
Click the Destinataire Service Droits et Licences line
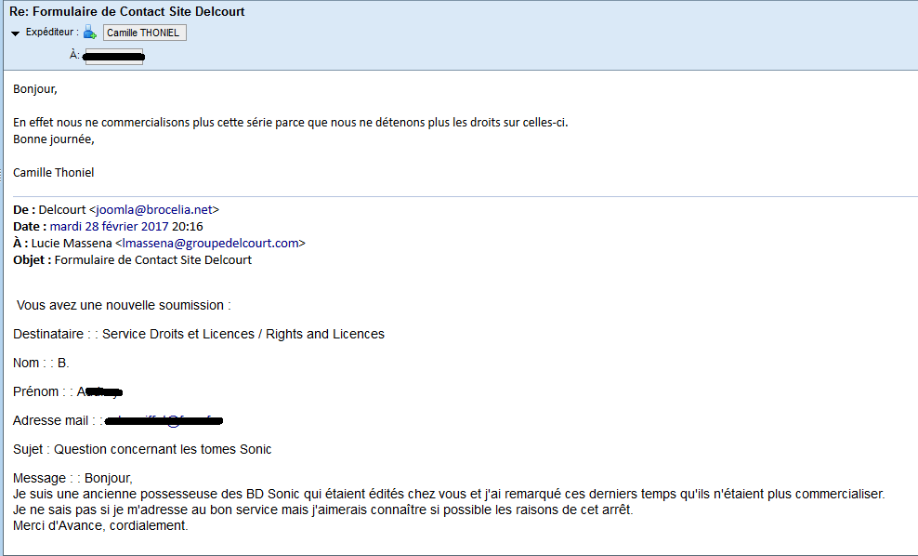199,334
